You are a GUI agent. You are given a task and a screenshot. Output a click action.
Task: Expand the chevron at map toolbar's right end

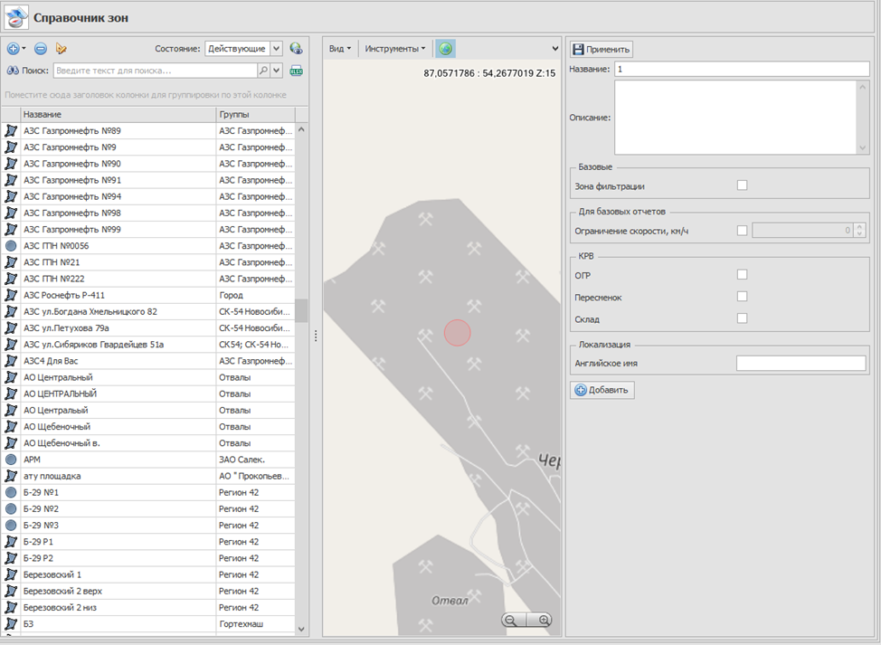554,49
